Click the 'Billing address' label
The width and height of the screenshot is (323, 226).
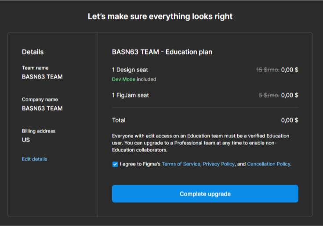coord(39,131)
